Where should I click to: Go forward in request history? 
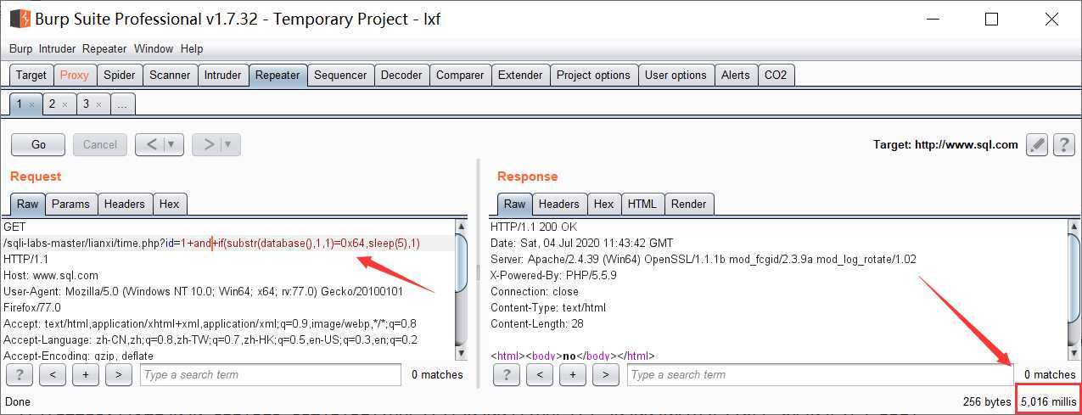tap(208, 144)
